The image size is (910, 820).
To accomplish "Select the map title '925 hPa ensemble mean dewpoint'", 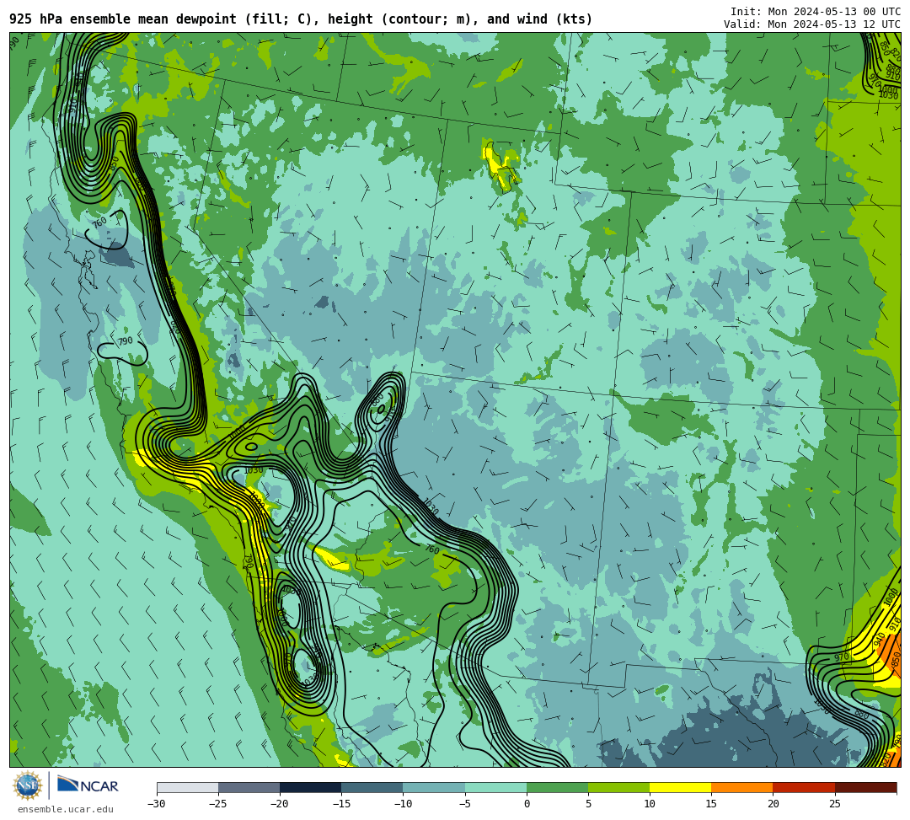I will tap(123, 19).
